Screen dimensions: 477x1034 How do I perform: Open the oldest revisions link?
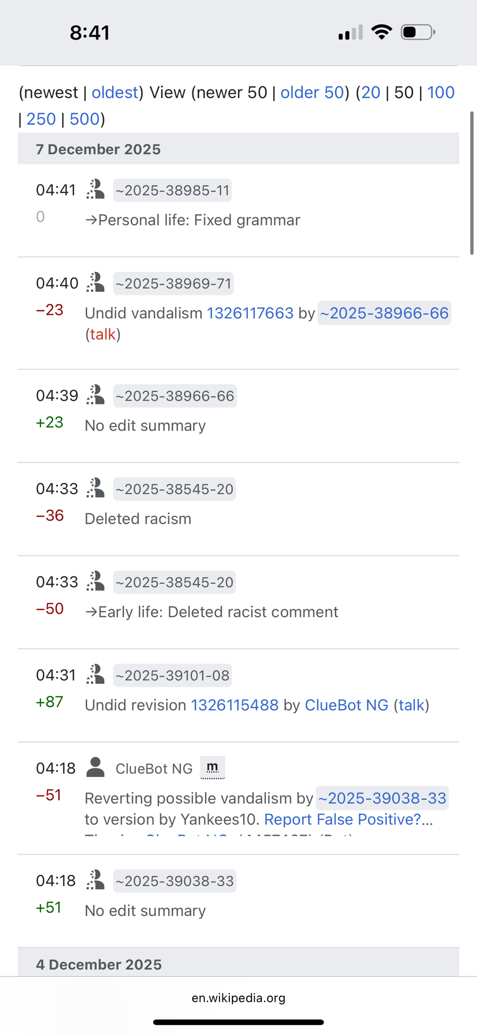115,93
